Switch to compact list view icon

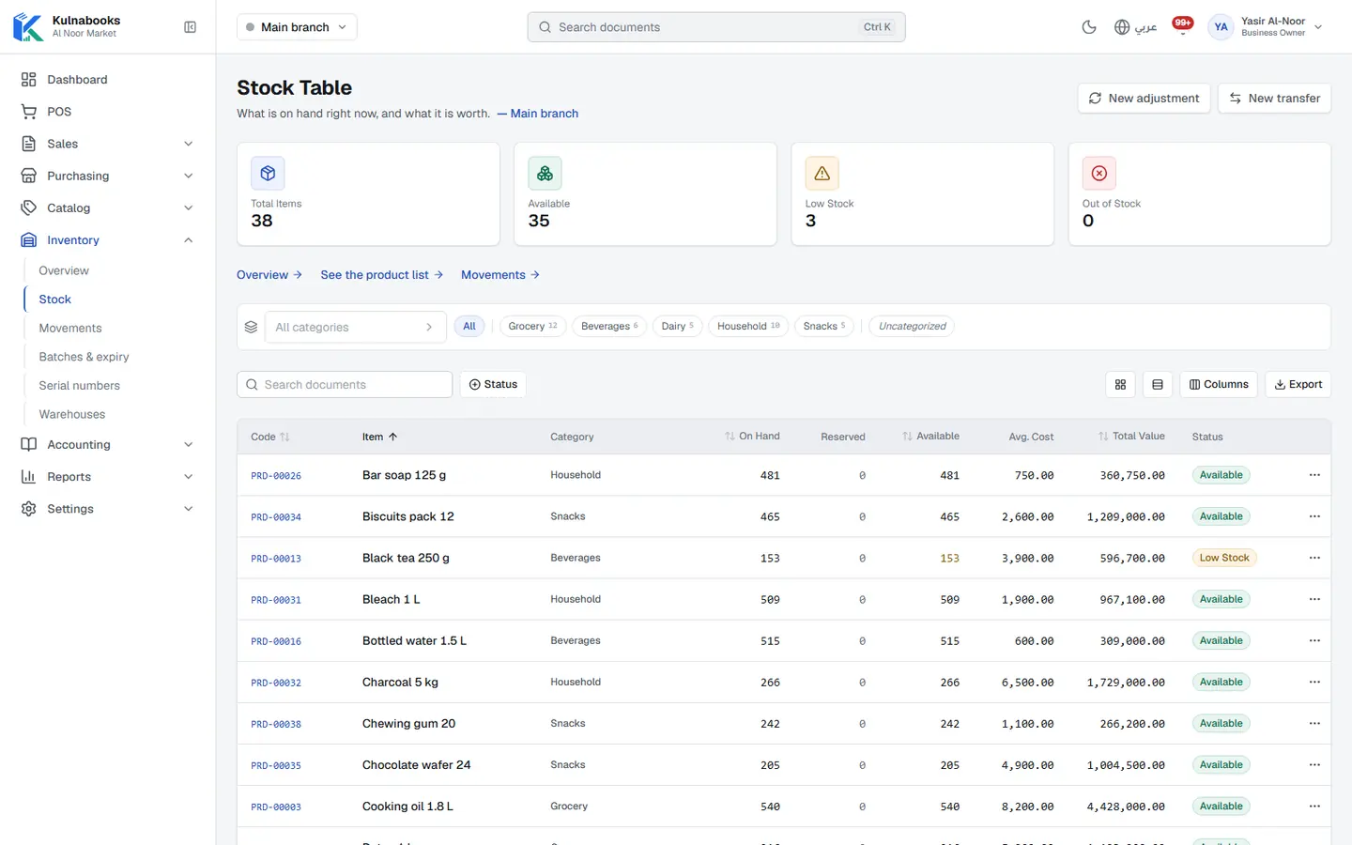[1158, 384]
